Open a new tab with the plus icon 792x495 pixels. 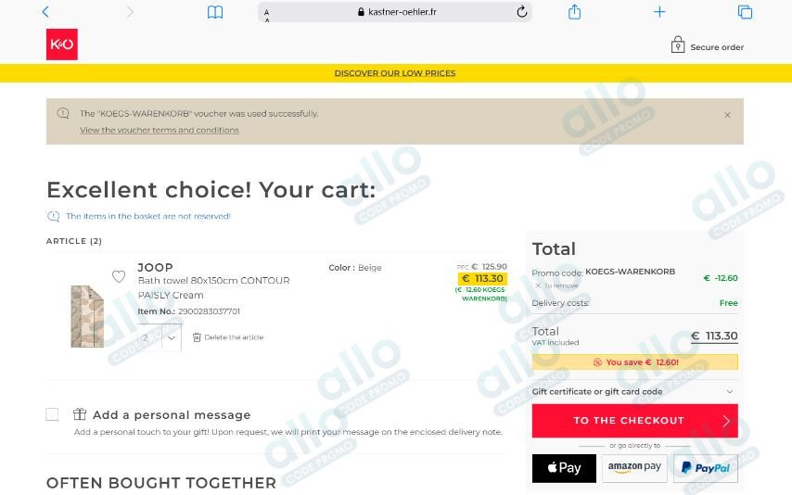point(659,12)
